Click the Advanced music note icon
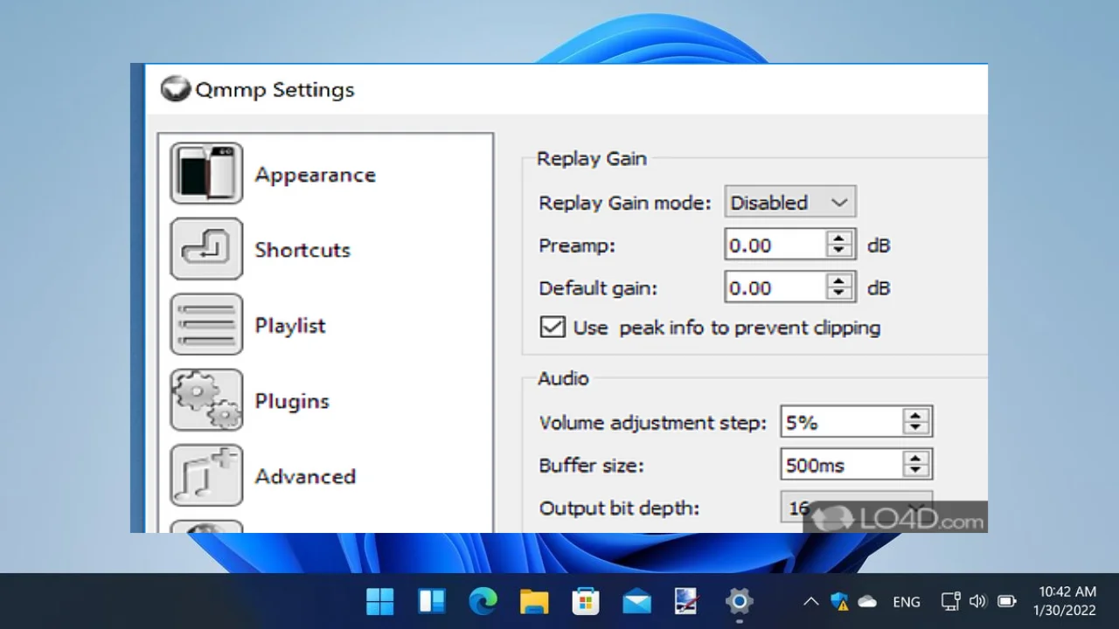Screen dimensions: 1119x629 tap(206, 475)
